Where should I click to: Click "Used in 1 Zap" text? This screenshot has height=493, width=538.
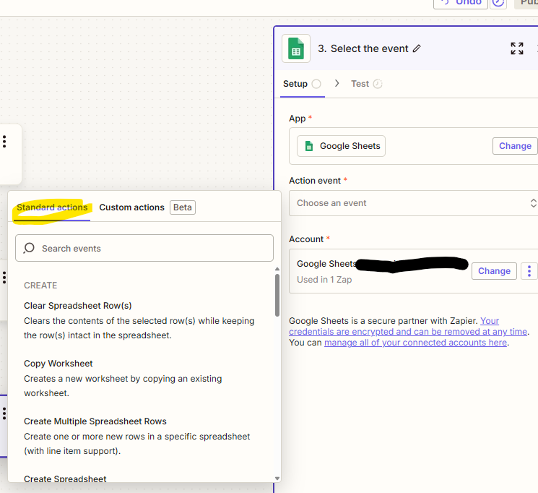click(324, 280)
